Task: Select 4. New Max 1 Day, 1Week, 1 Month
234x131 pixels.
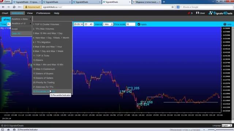Action: click(x=52, y=38)
